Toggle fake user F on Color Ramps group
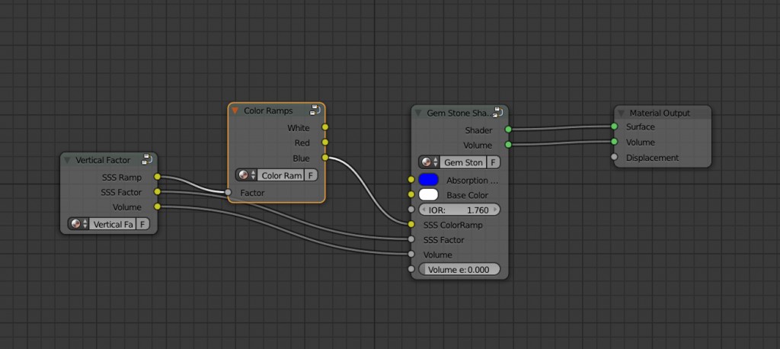780x349 pixels. pos(311,175)
